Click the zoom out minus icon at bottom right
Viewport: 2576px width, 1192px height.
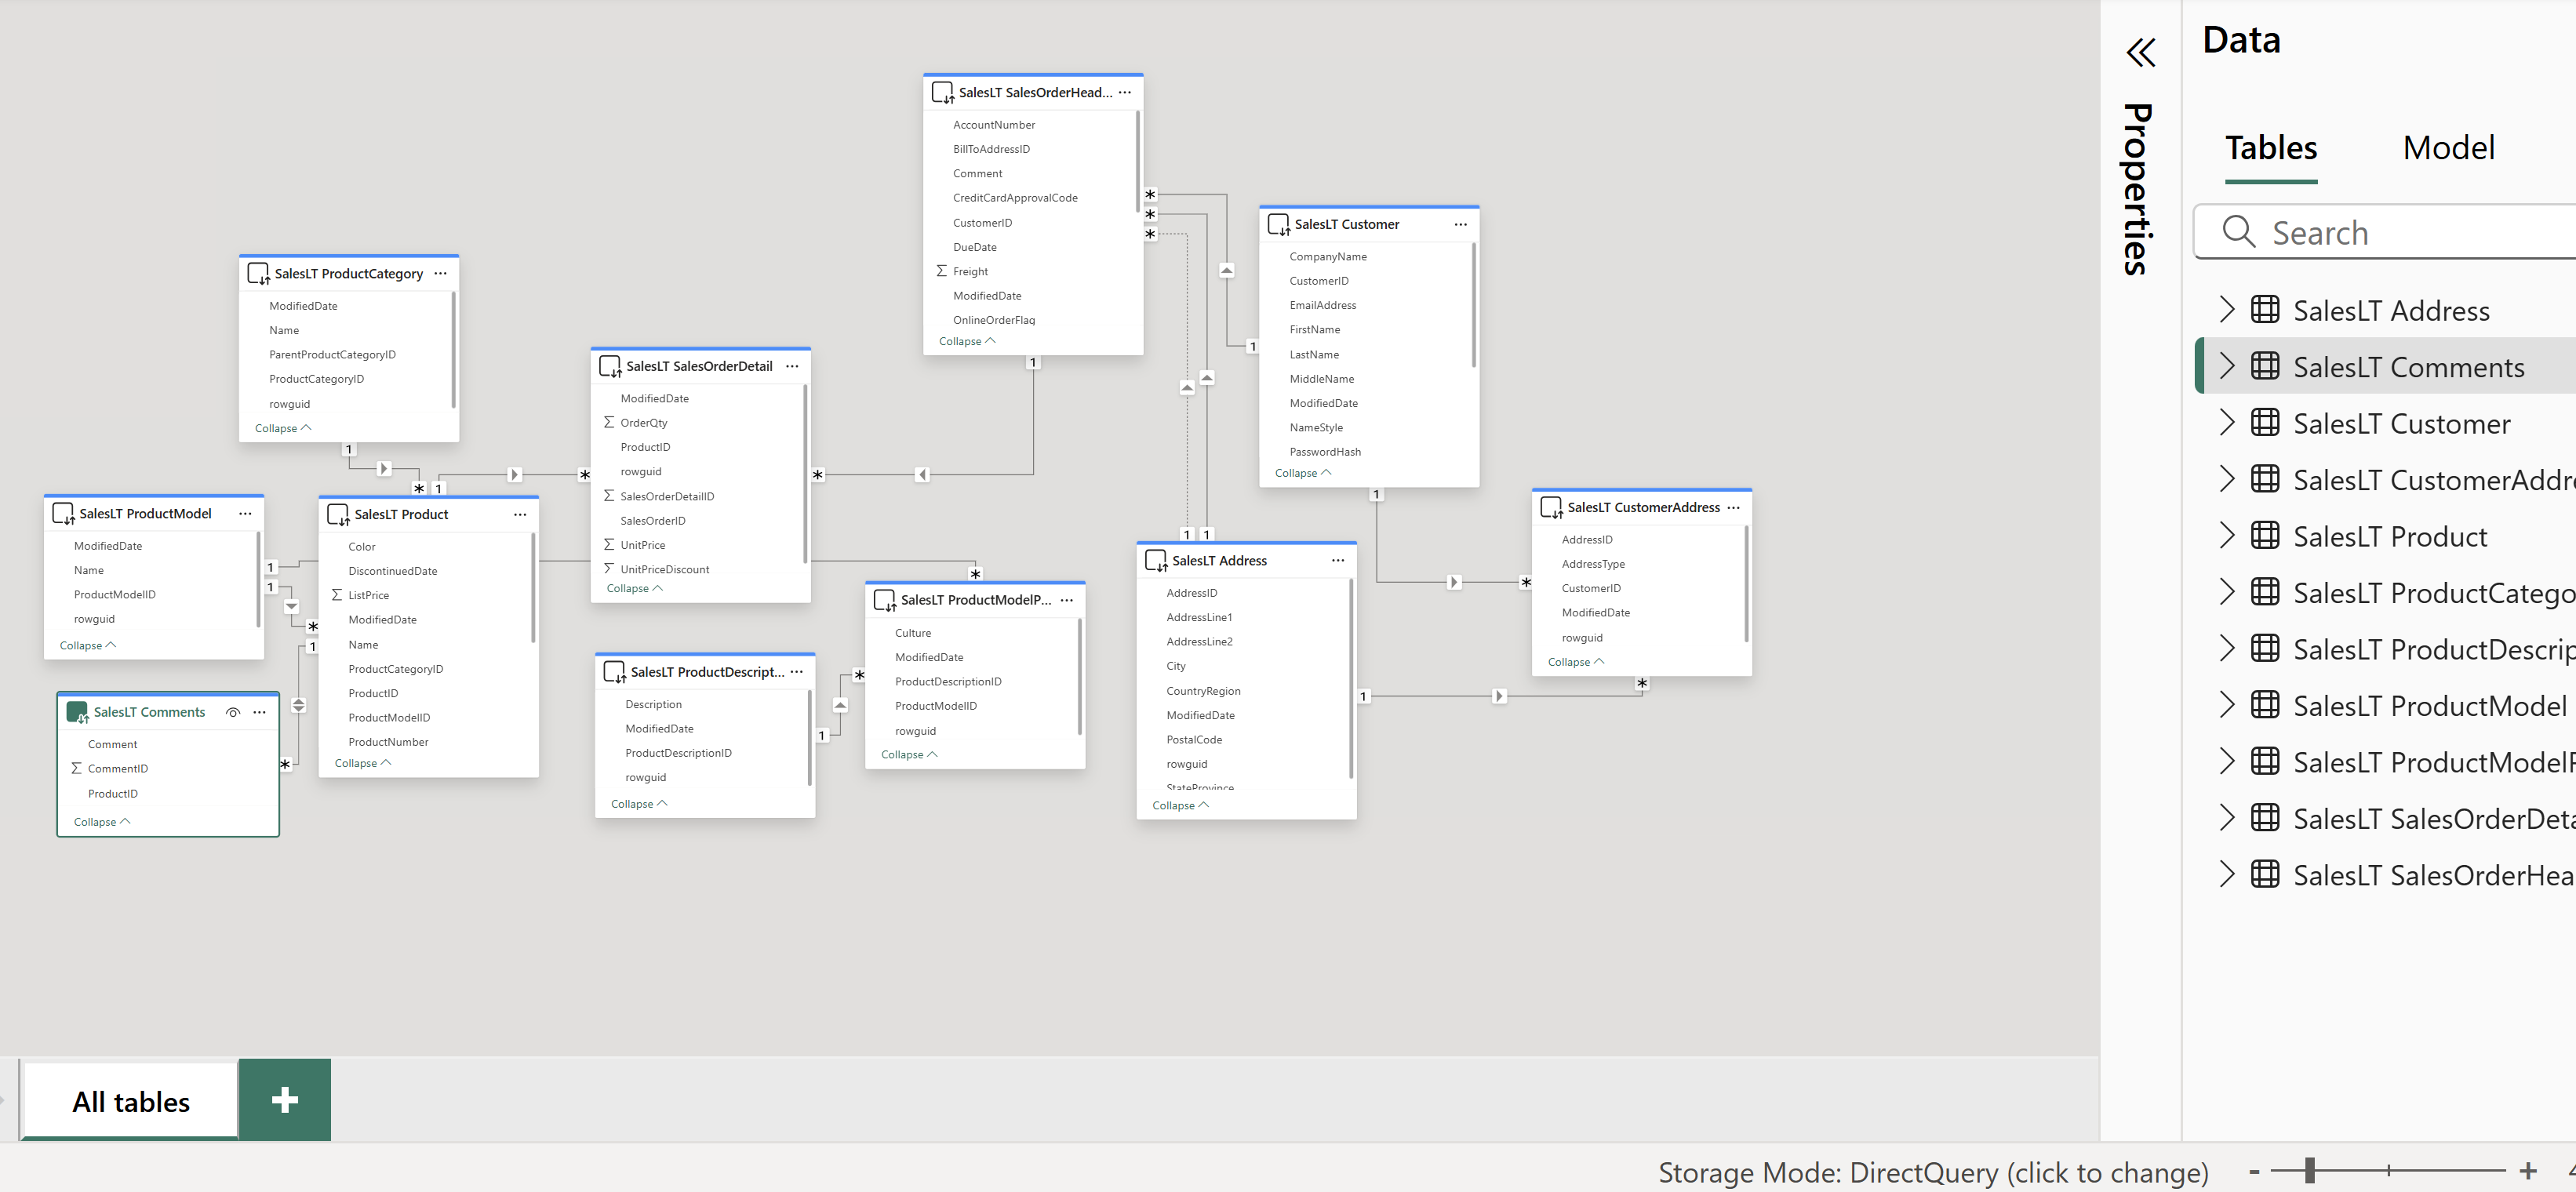[x=2254, y=1171]
